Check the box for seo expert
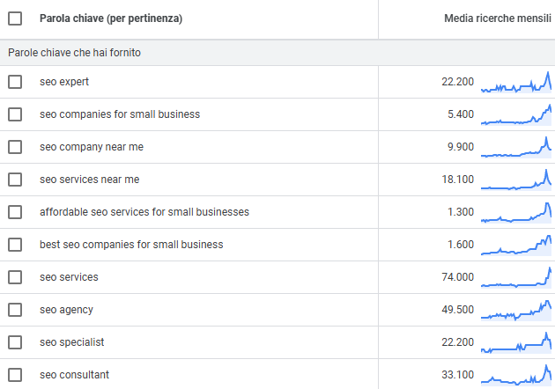The height and width of the screenshot is (389, 555). point(15,82)
